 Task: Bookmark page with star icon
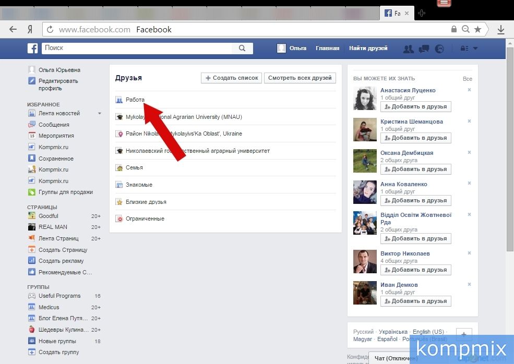[477, 29]
